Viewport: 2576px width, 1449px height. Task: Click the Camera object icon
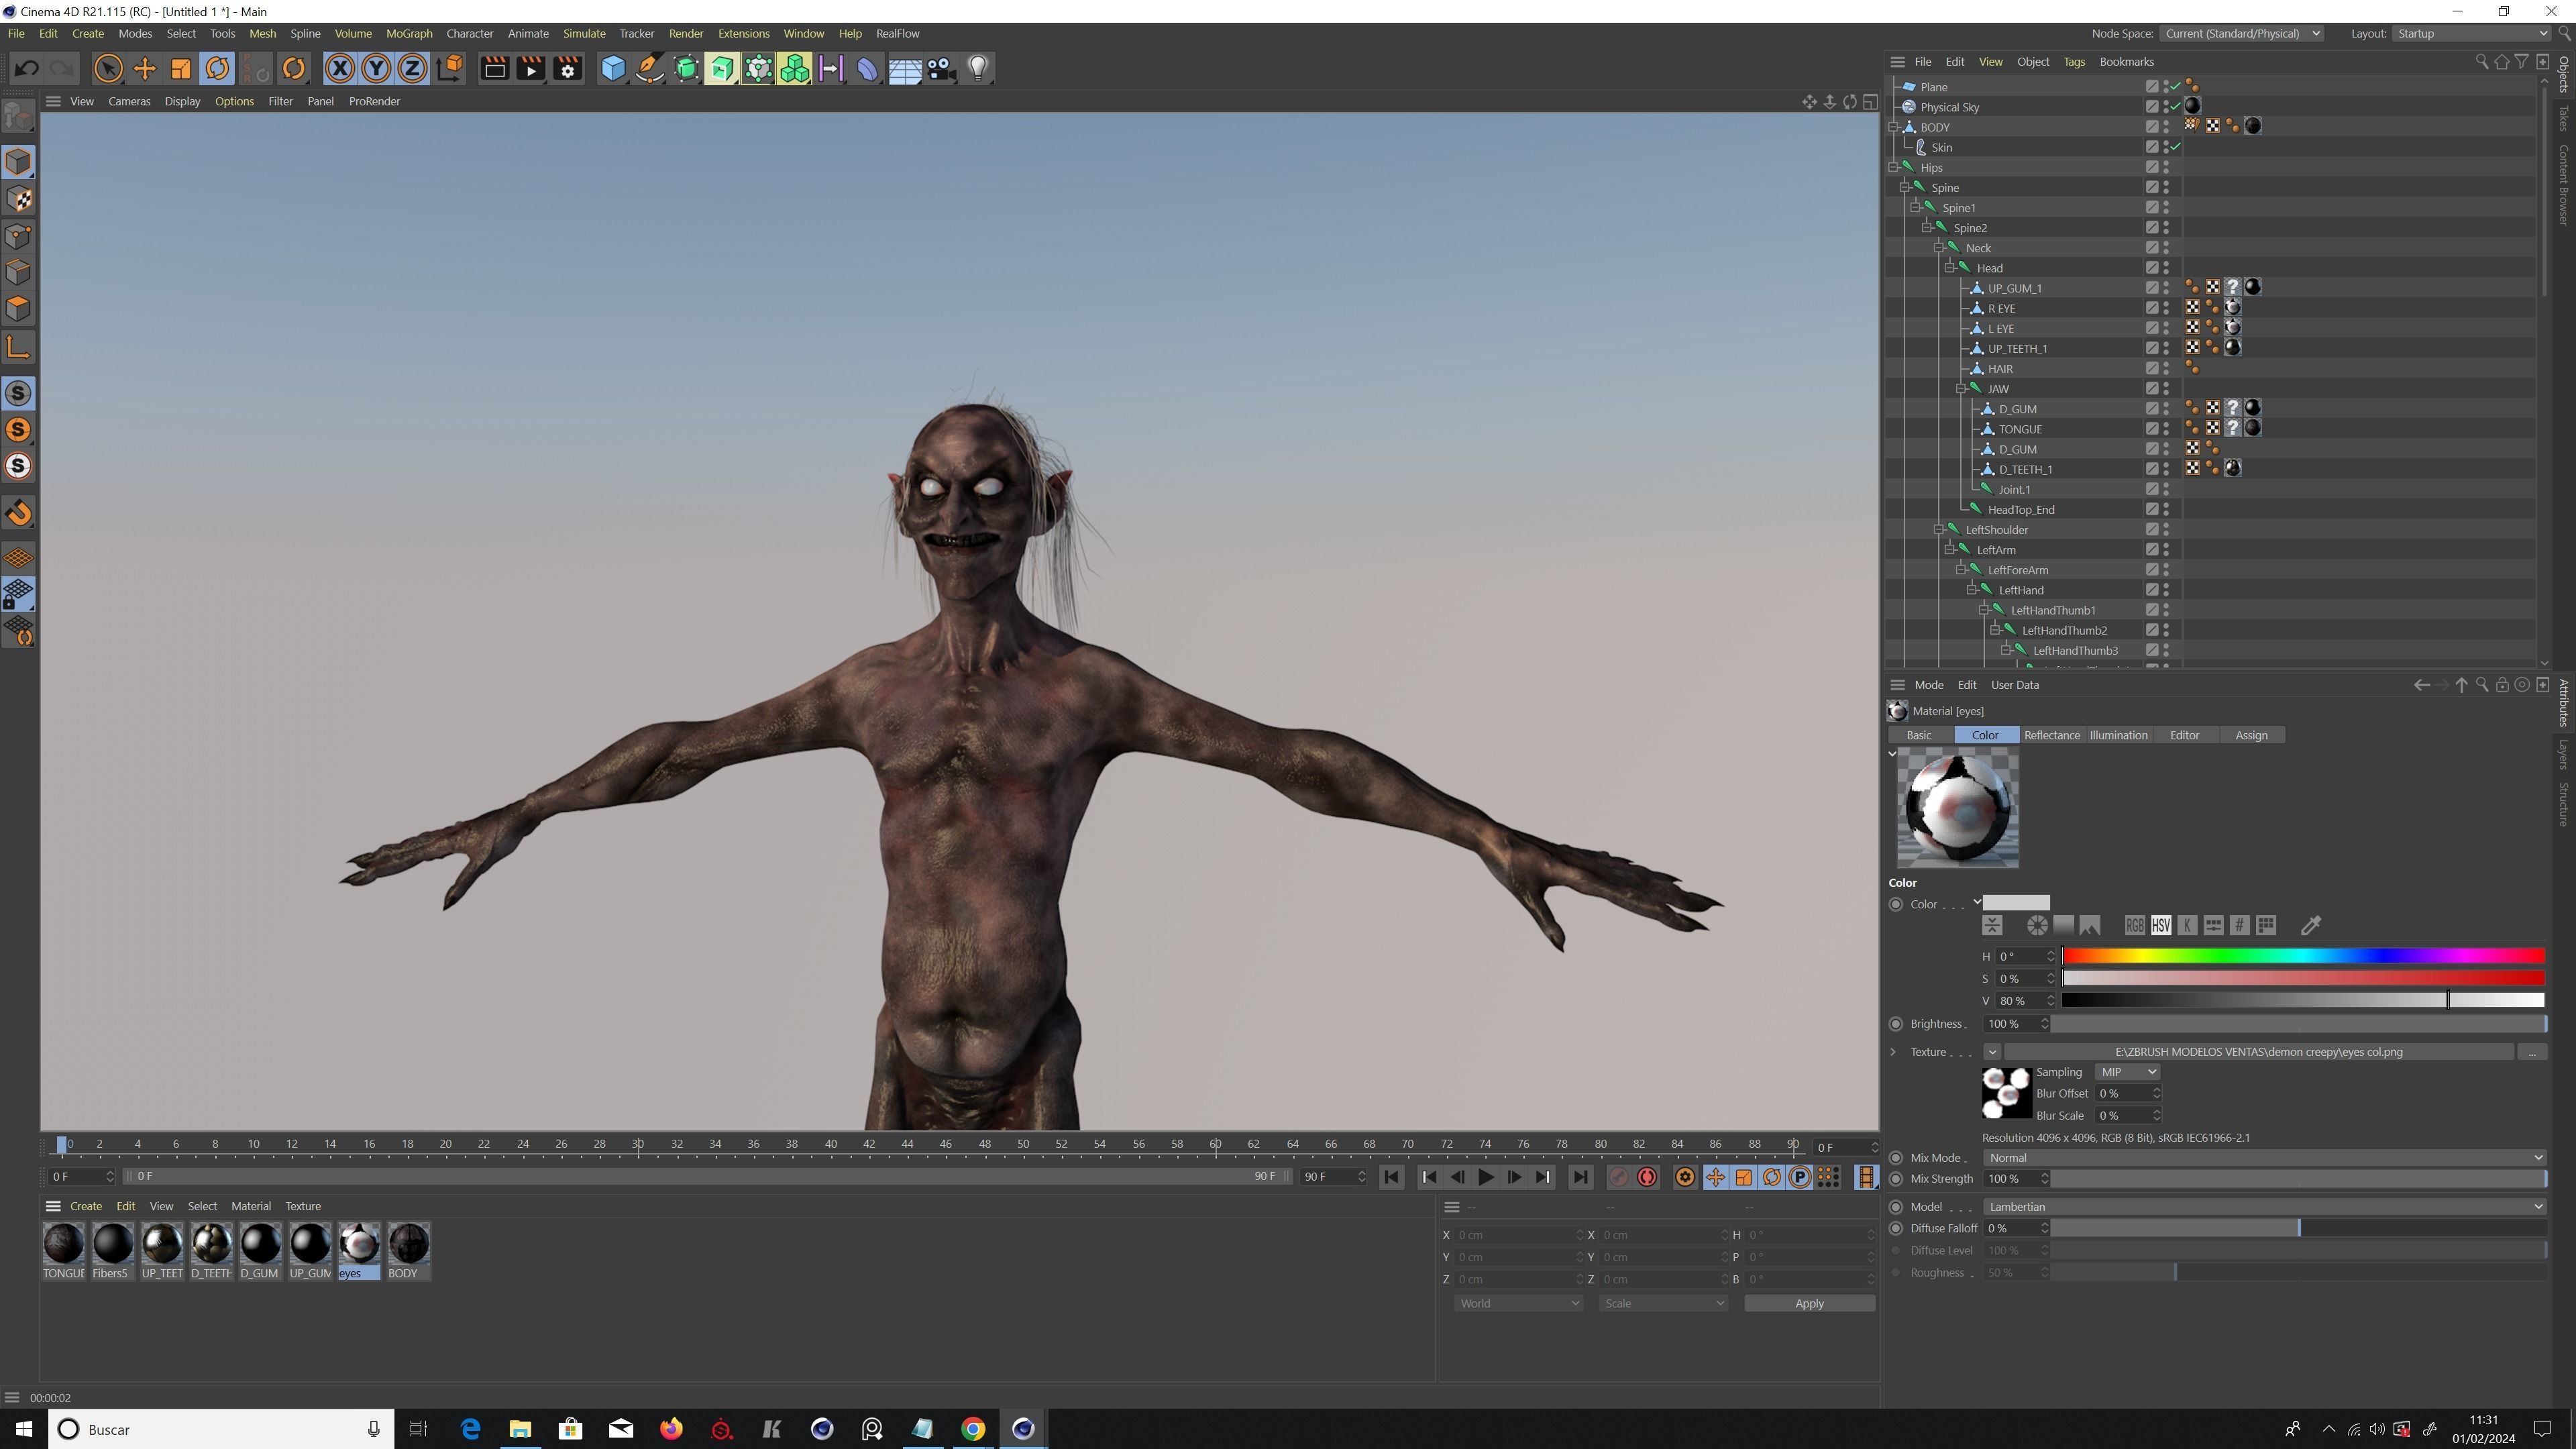click(x=941, y=69)
